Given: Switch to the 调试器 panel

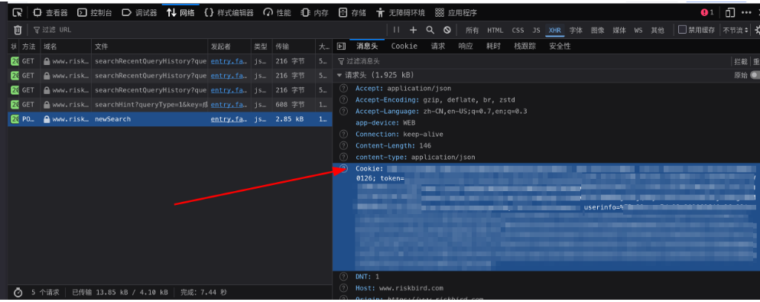Looking at the screenshot, I should pos(139,12).
